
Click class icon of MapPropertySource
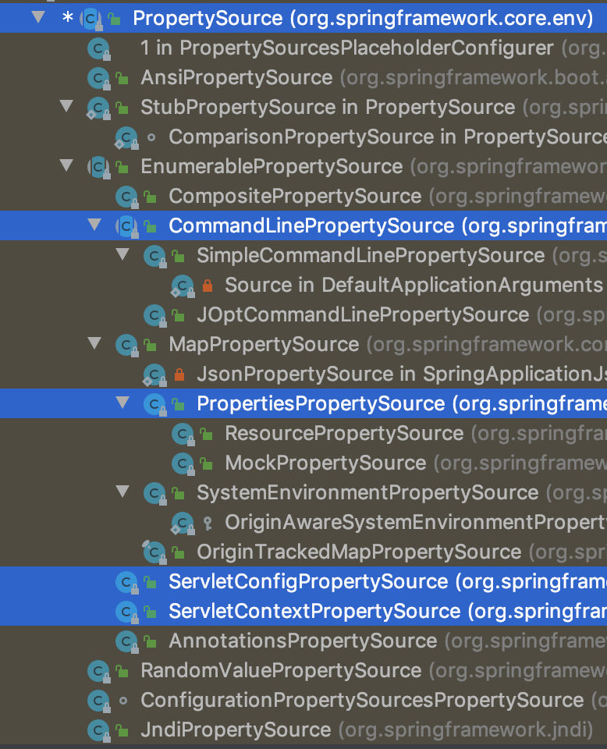point(127,345)
